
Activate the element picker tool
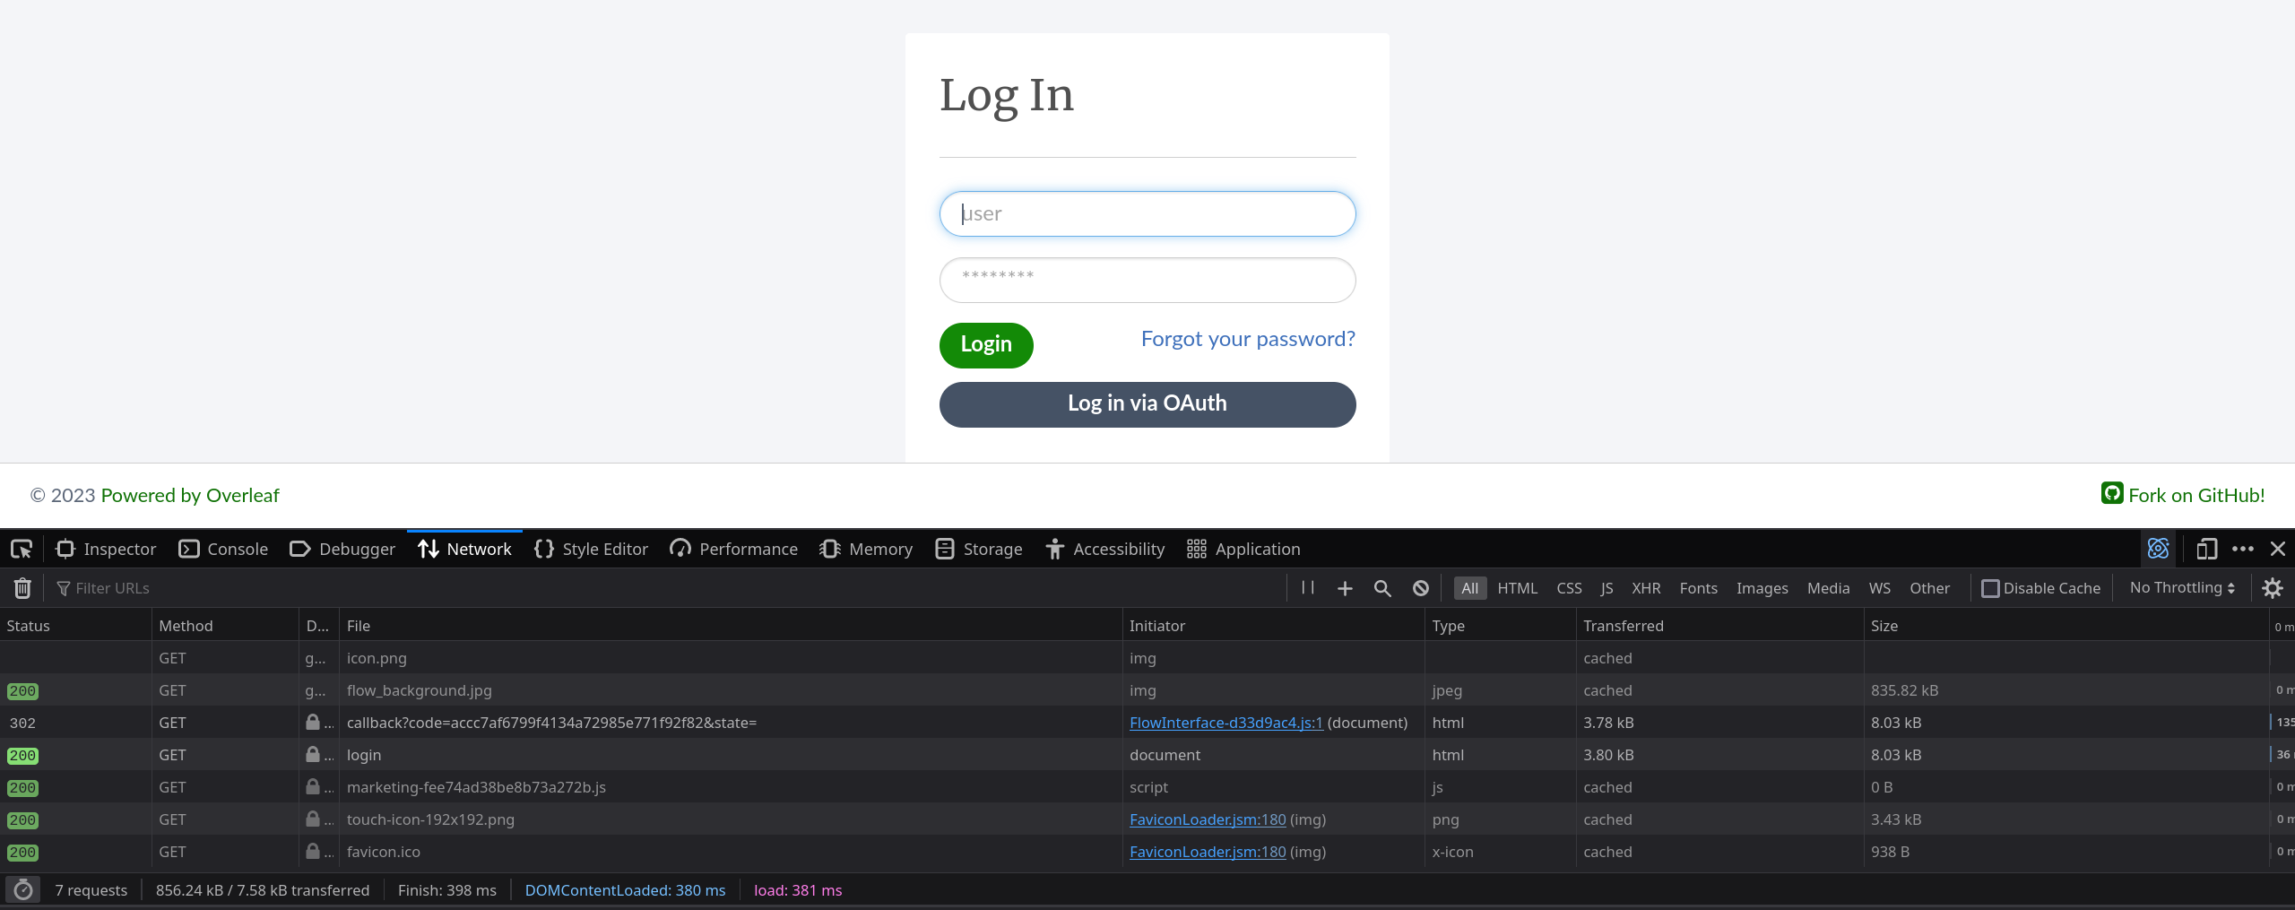[21, 548]
